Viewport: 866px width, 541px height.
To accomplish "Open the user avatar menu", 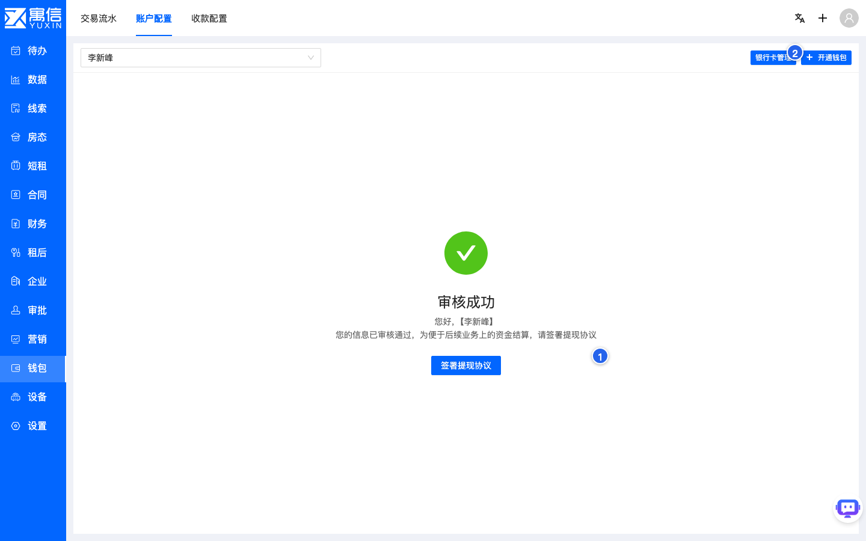I will click(x=849, y=18).
